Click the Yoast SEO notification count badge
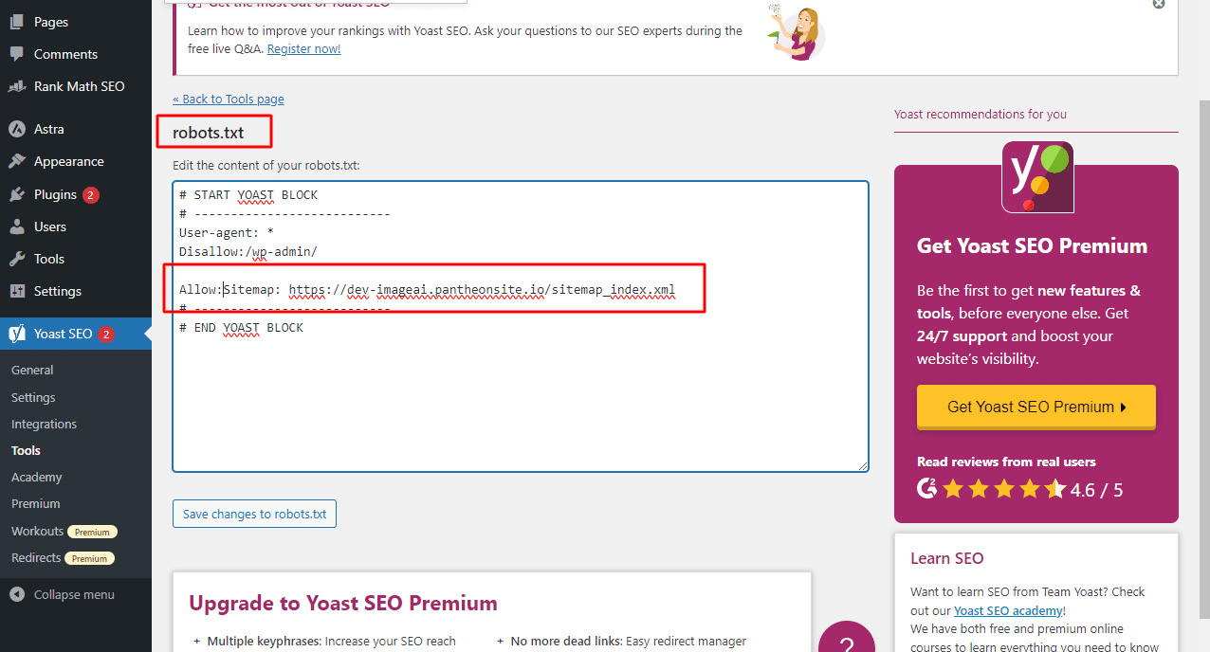 [106, 334]
